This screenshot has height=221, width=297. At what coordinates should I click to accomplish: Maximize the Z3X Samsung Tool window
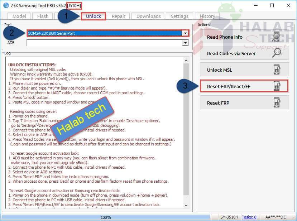pyautogui.click(x=272, y=5)
